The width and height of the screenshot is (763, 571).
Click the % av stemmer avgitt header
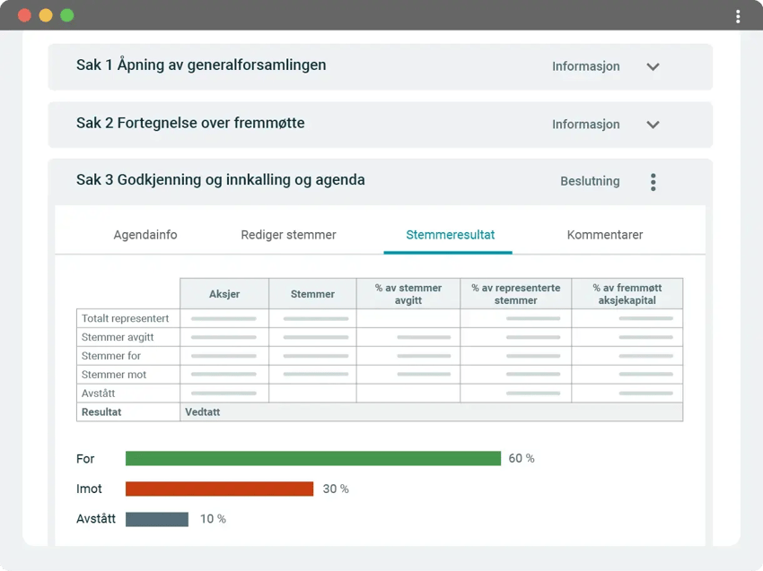pyautogui.click(x=408, y=293)
